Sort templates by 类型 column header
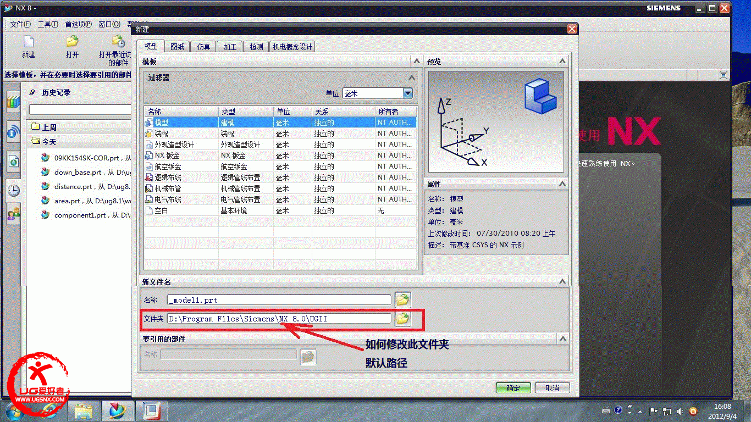 click(x=246, y=112)
